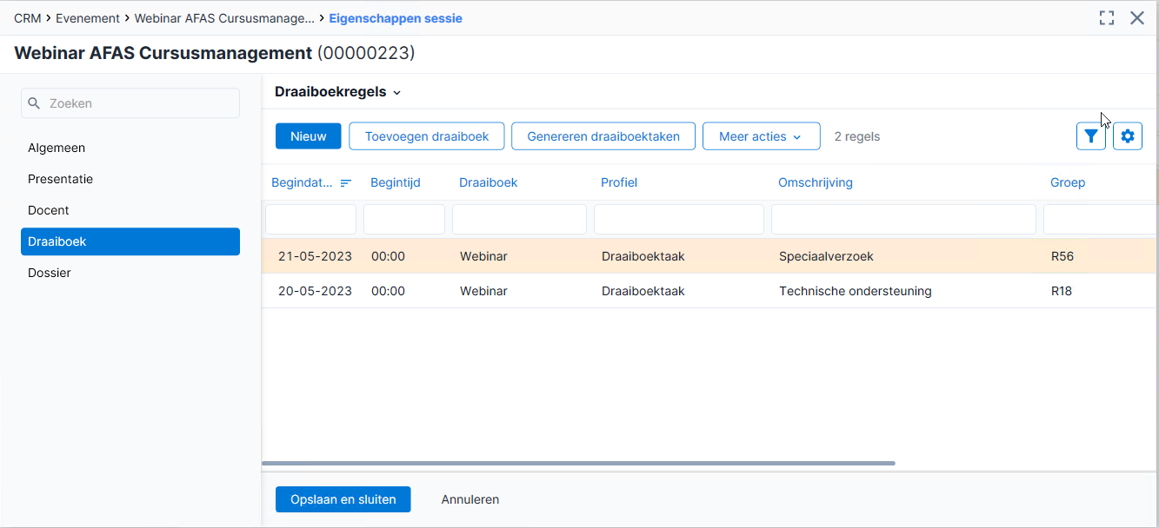1159x528 pixels.
Task: Click the Evenement breadcrumb link
Action: [x=88, y=18]
